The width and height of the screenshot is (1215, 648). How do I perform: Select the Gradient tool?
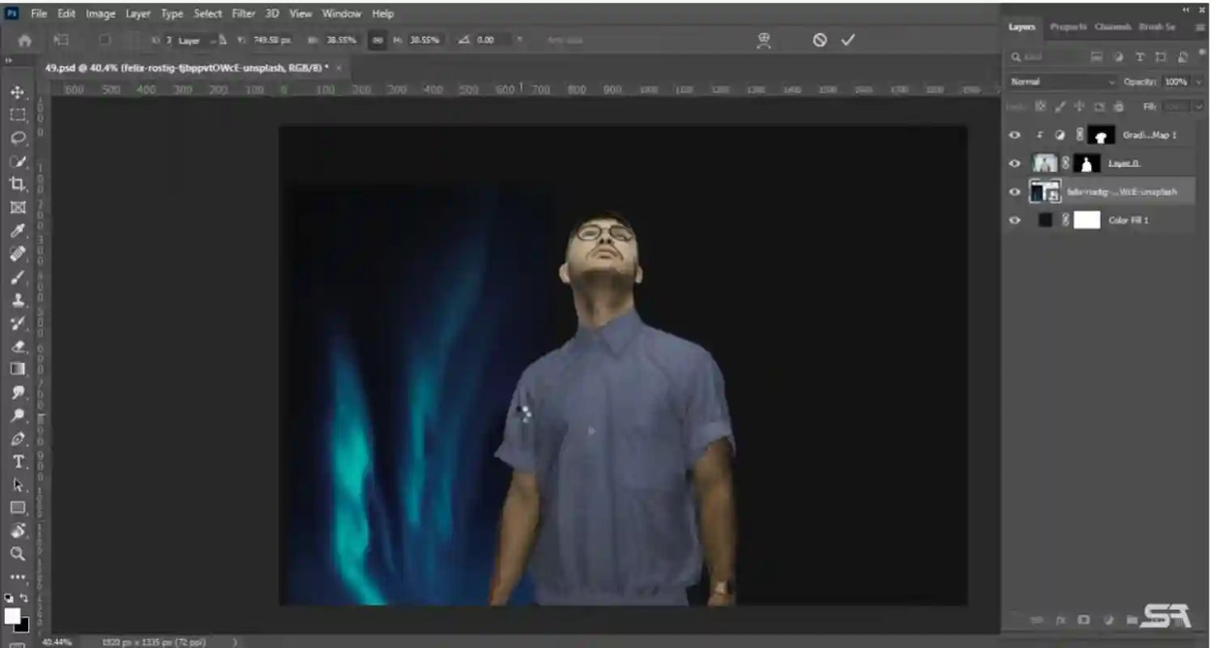click(x=17, y=369)
